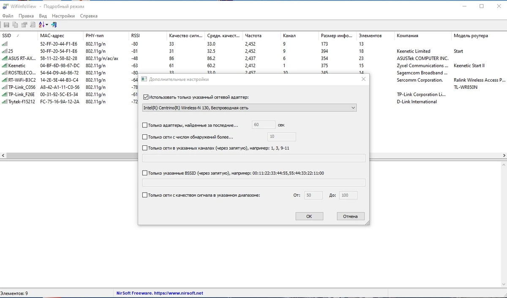
Task: Click the 802.11g/n/ac/ax PHY type cell
Action: coord(102,58)
